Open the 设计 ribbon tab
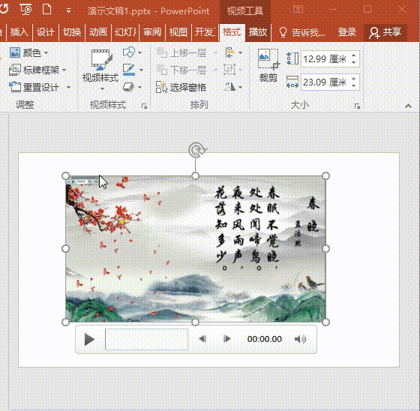 [x=45, y=32]
